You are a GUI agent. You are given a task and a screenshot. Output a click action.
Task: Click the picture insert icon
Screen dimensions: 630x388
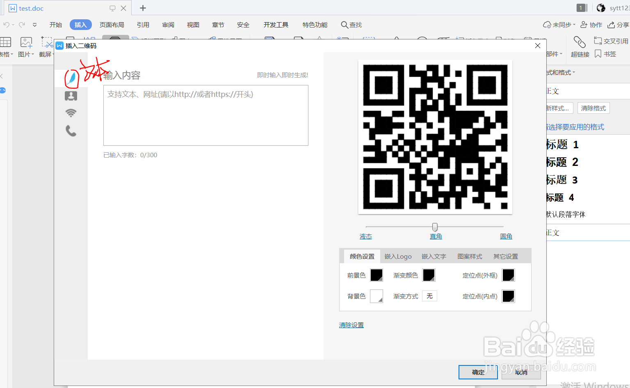26,42
